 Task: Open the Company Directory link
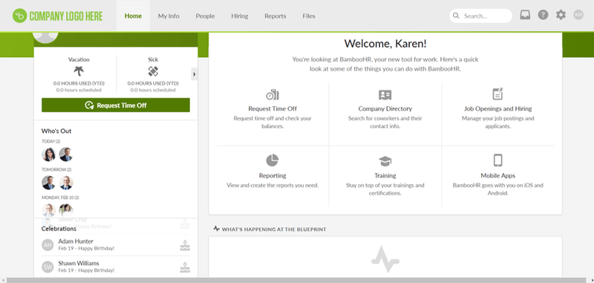385,108
